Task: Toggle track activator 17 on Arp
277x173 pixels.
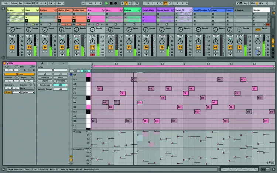Action: 92,47
